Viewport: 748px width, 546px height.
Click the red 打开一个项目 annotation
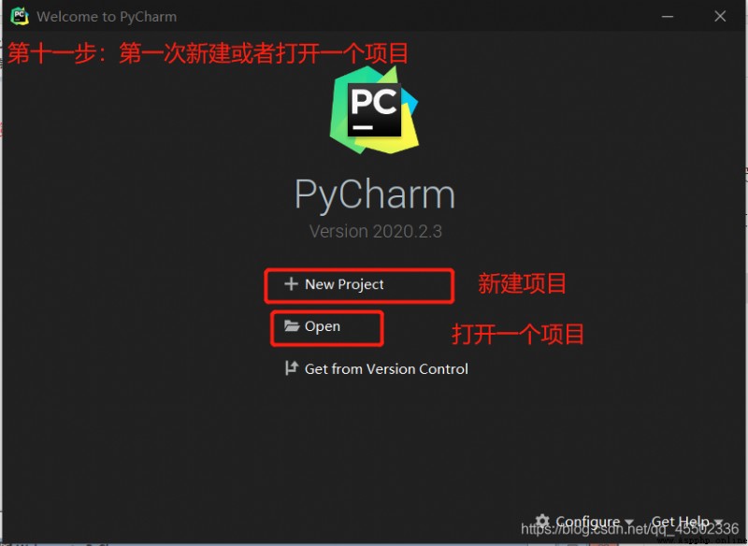[x=518, y=334]
